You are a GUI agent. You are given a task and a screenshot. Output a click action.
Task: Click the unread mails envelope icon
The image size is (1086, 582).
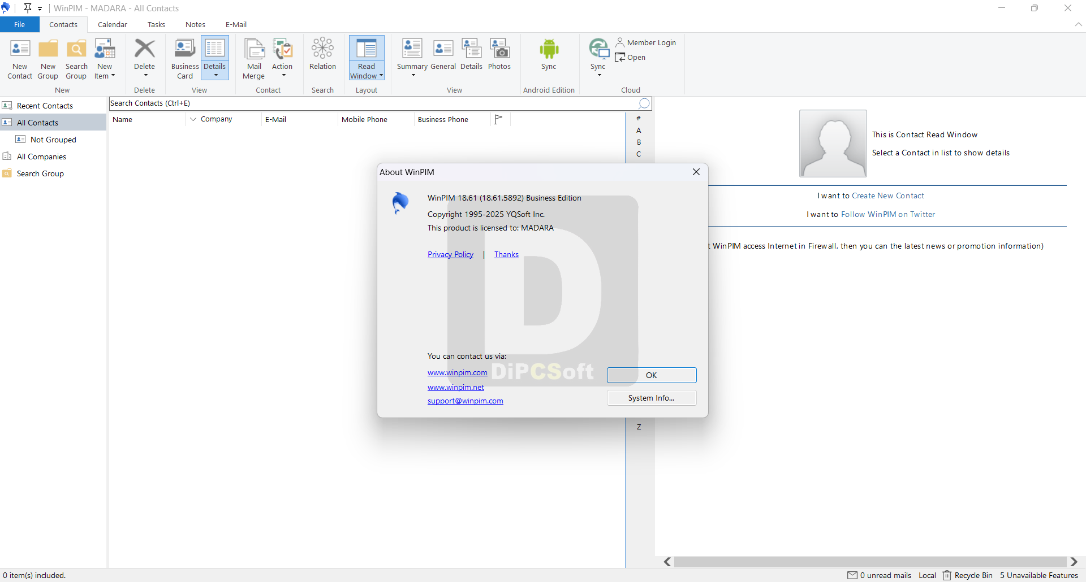852,575
